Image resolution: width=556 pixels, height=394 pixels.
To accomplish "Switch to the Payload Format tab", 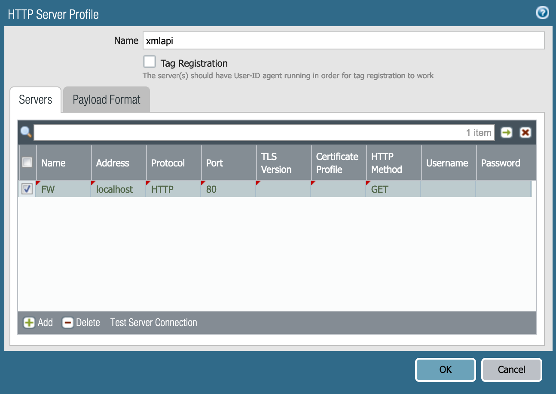I will click(x=106, y=99).
